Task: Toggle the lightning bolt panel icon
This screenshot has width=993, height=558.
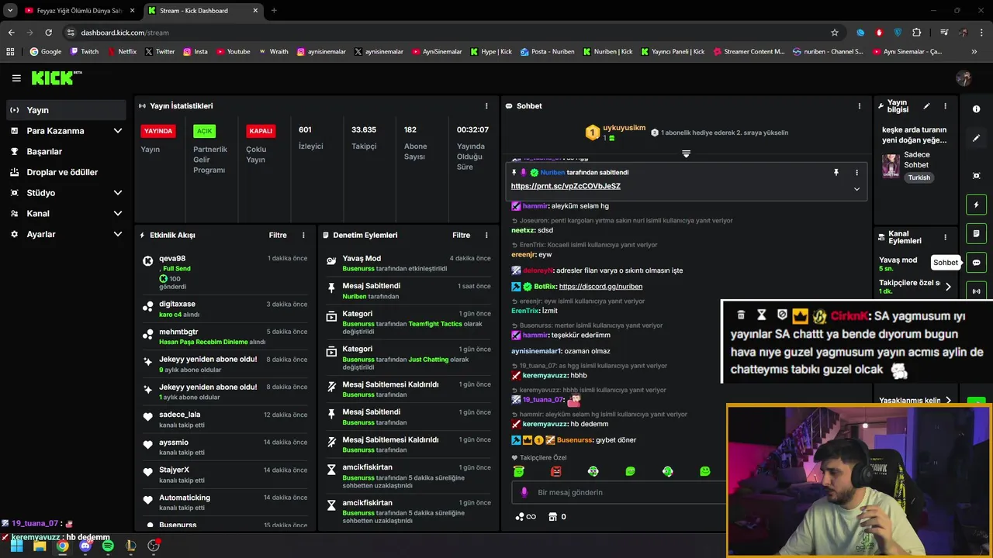Action: 976,205
